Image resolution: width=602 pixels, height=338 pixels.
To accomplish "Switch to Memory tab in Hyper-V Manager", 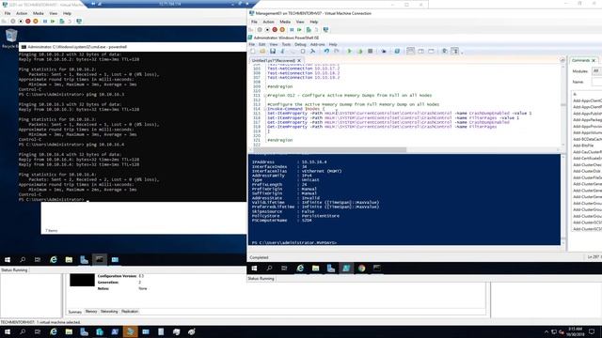I will click(x=91, y=312).
